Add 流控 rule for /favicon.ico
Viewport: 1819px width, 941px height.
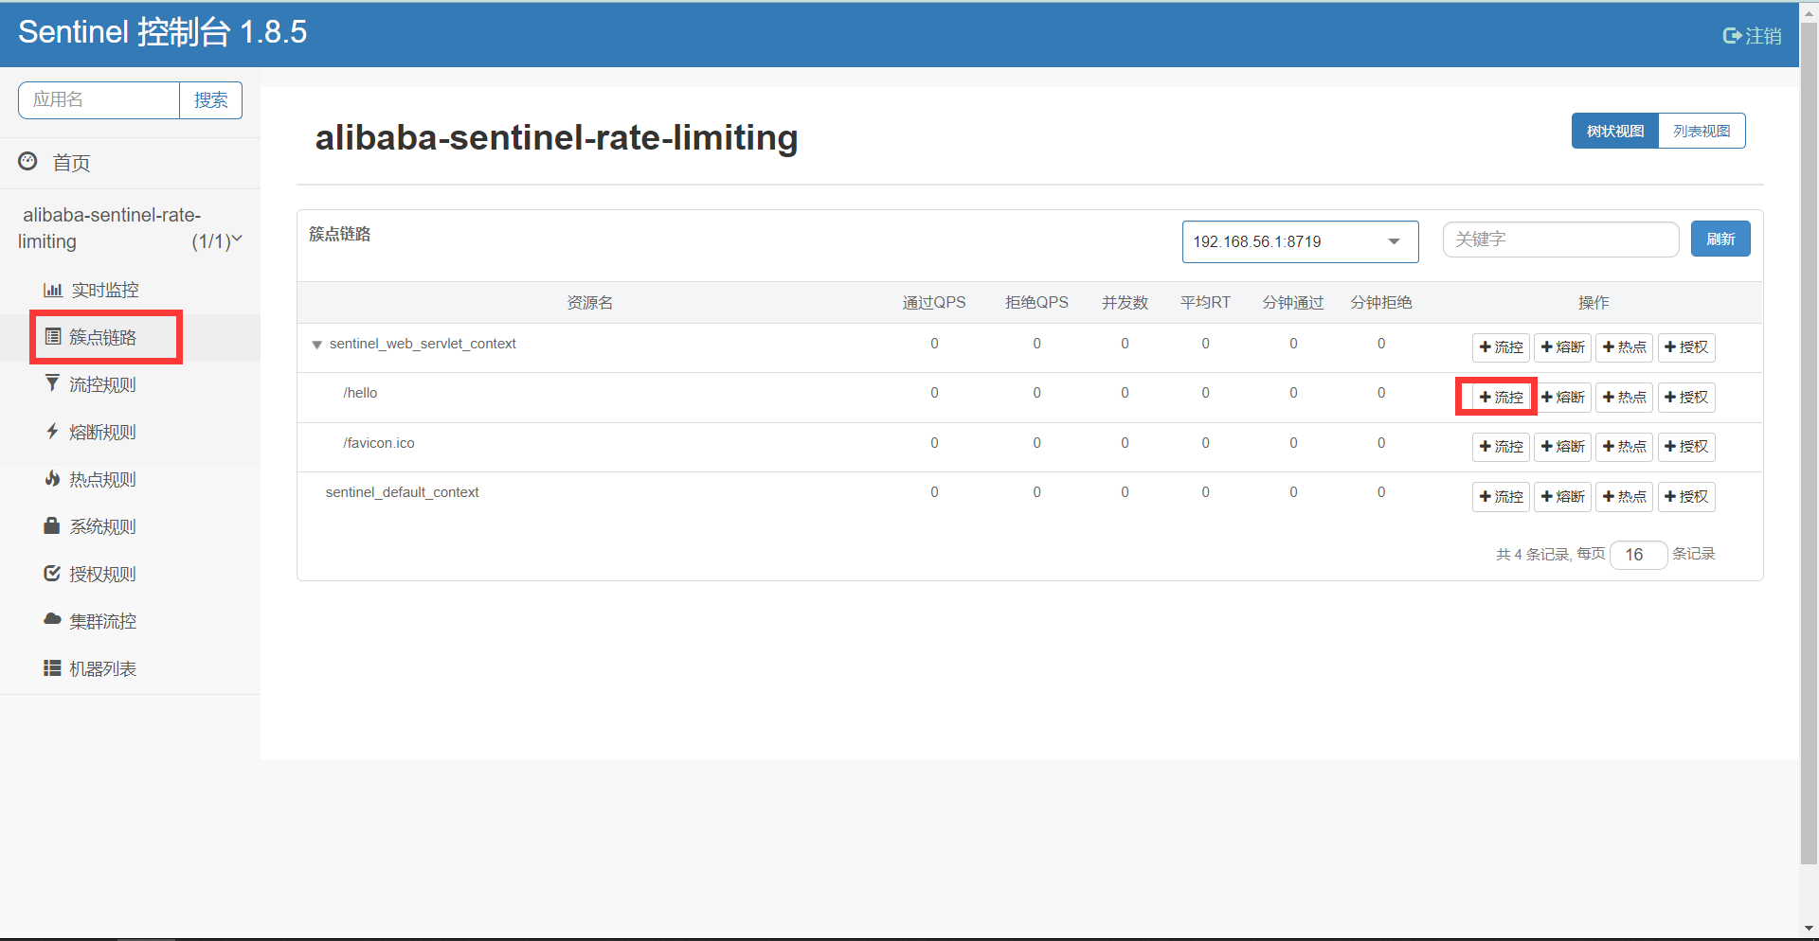[1501, 447]
